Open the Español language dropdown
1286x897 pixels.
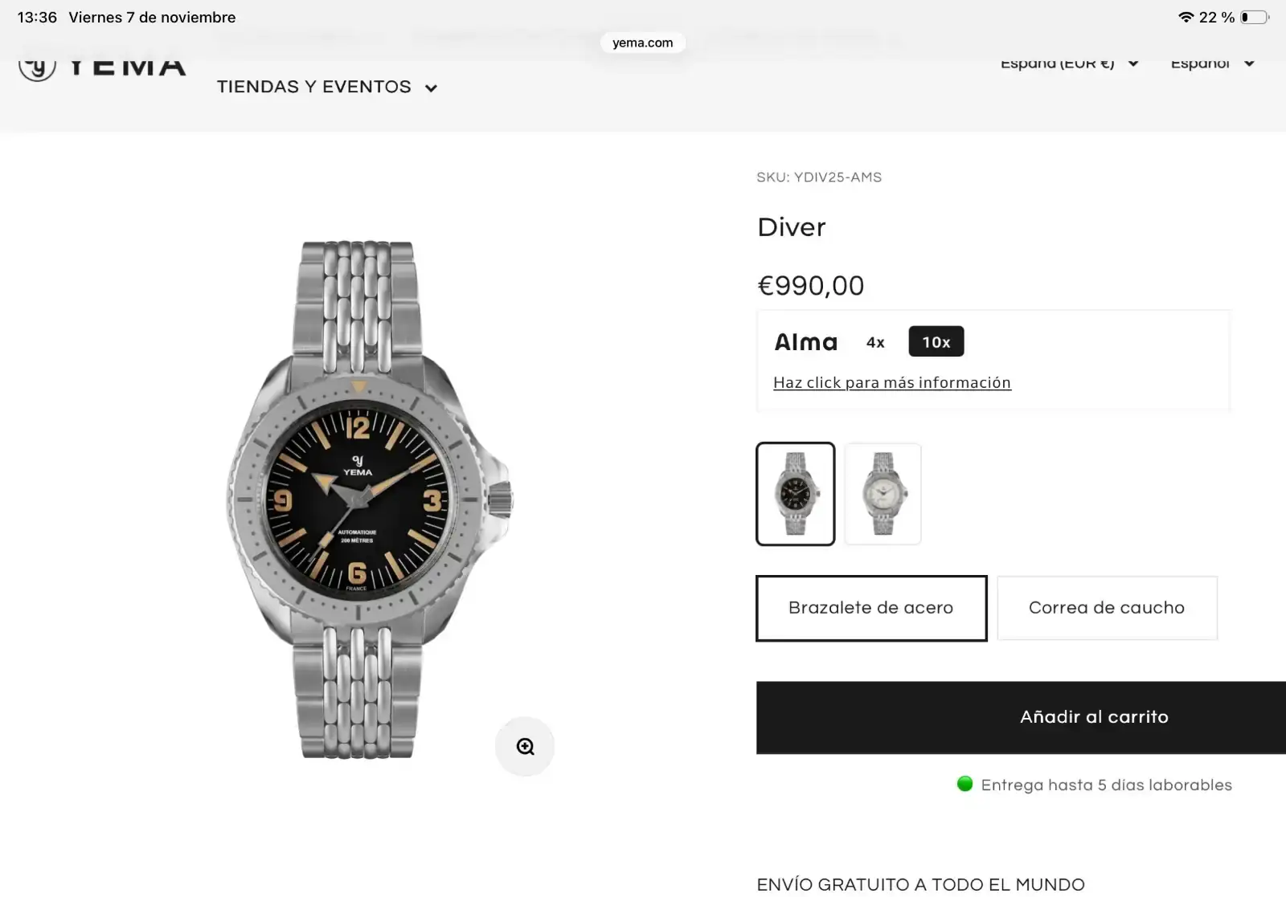(x=1212, y=63)
